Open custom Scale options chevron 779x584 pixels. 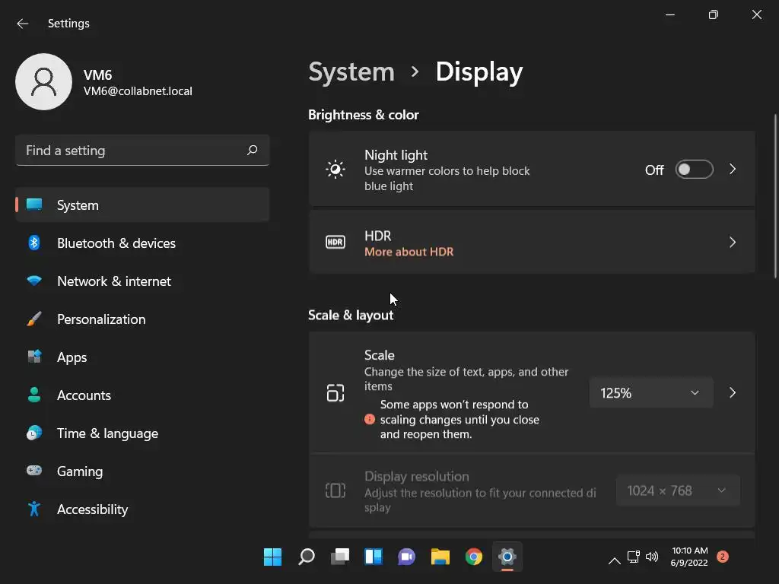point(733,393)
